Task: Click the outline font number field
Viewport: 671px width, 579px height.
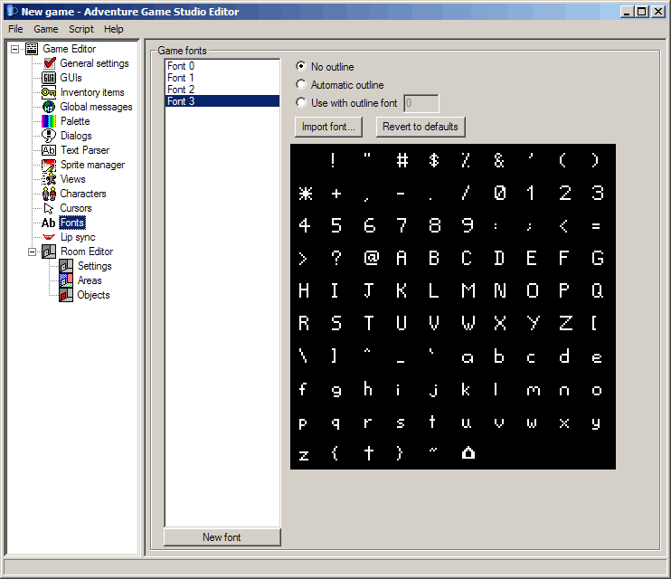Action: coord(421,103)
